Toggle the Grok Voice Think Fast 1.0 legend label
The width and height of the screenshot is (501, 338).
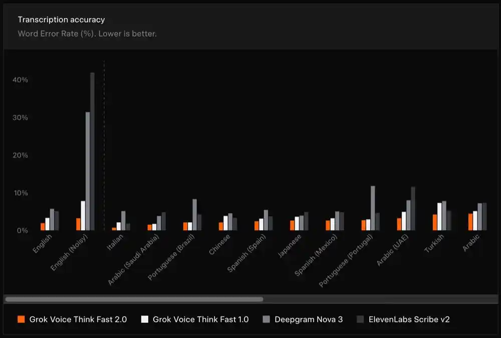[201, 319]
